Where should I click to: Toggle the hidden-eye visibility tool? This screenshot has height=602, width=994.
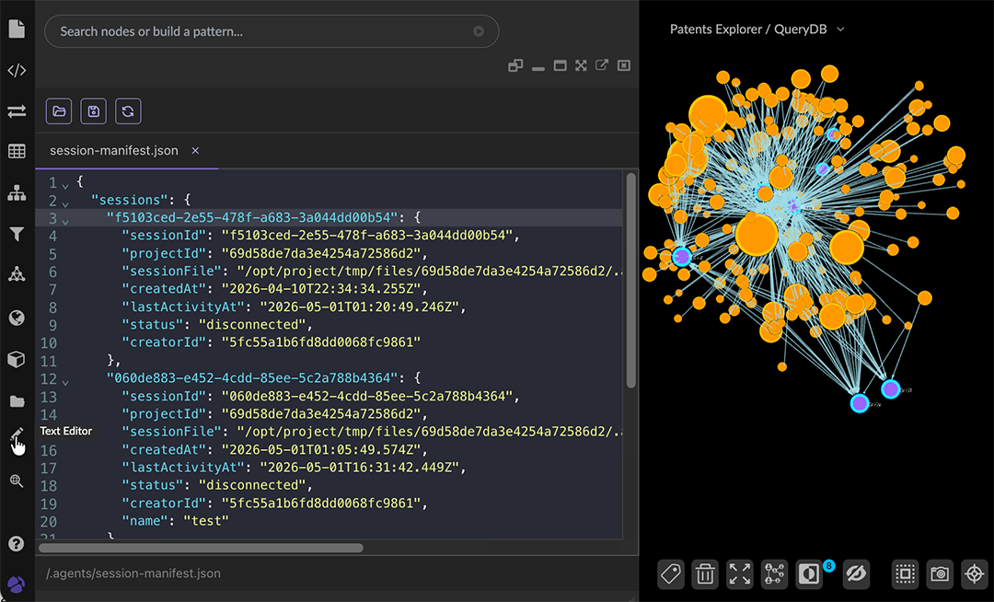(856, 574)
